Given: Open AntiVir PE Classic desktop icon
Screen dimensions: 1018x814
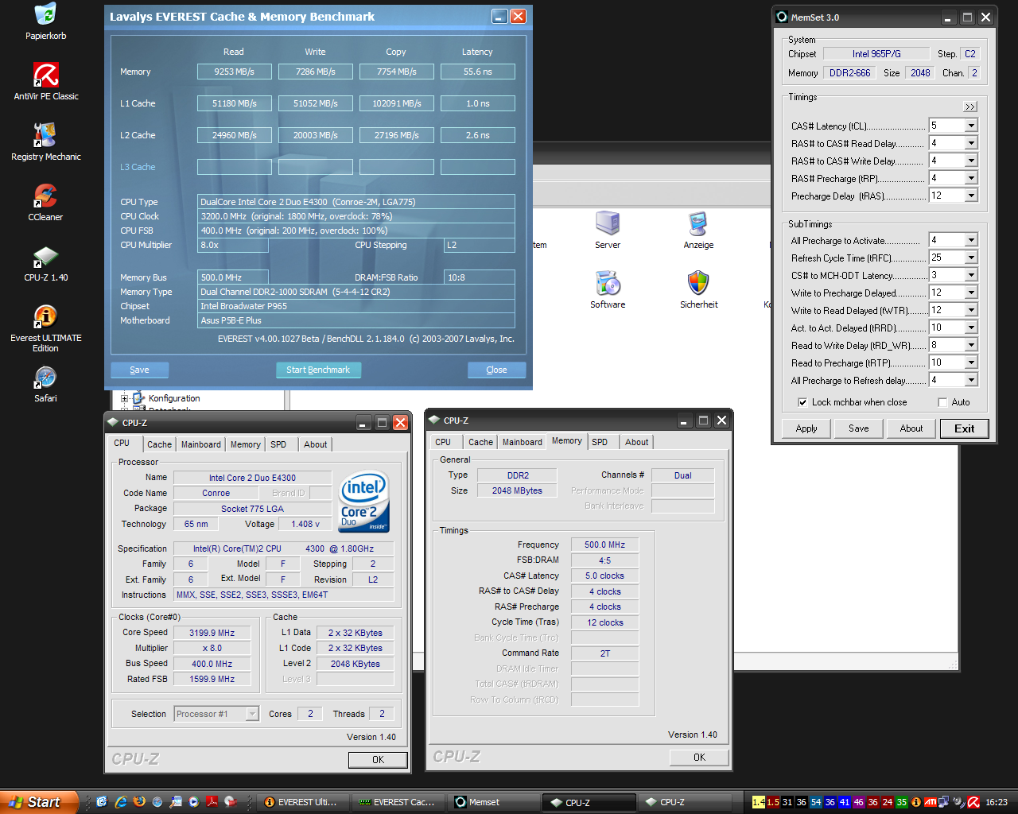Looking at the screenshot, I should point(45,81).
